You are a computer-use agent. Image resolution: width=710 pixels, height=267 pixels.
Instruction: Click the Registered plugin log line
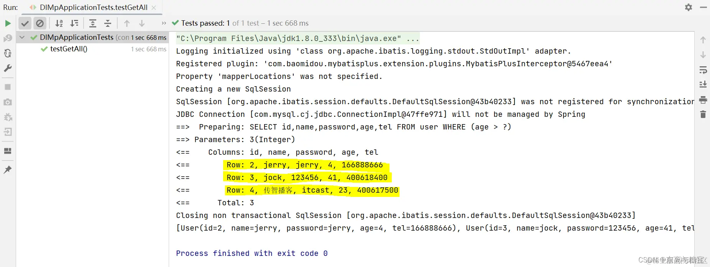[394, 64]
